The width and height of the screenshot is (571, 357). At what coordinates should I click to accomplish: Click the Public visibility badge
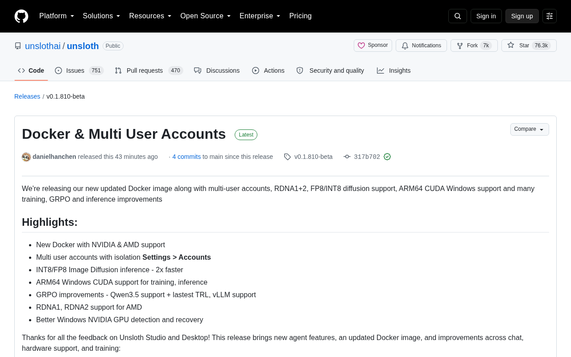pyautogui.click(x=113, y=46)
